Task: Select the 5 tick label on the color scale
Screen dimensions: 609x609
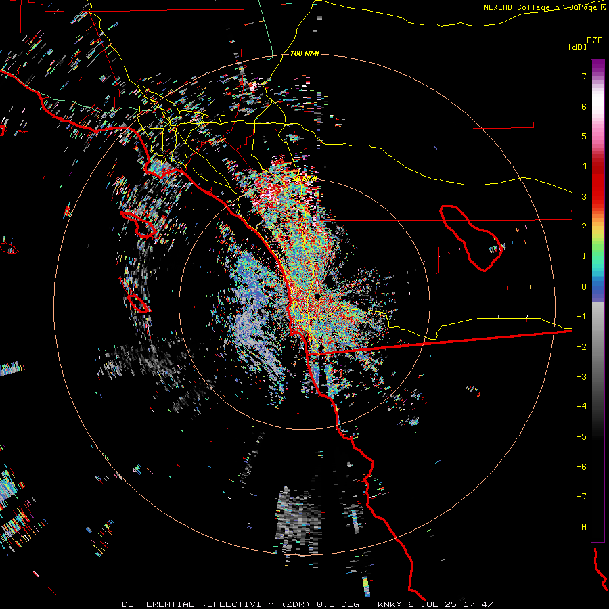Action: 584,136
